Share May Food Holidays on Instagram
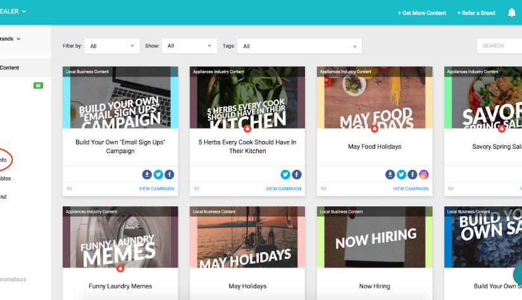This screenshot has height=300, width=522. pos(423,175)
